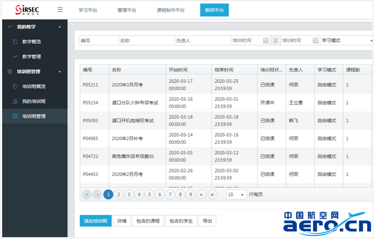The width and height of the screenshot is (374, 239).
Task: Click the name 道口分队火种专项考试
Action: click(x=135, y=103)
